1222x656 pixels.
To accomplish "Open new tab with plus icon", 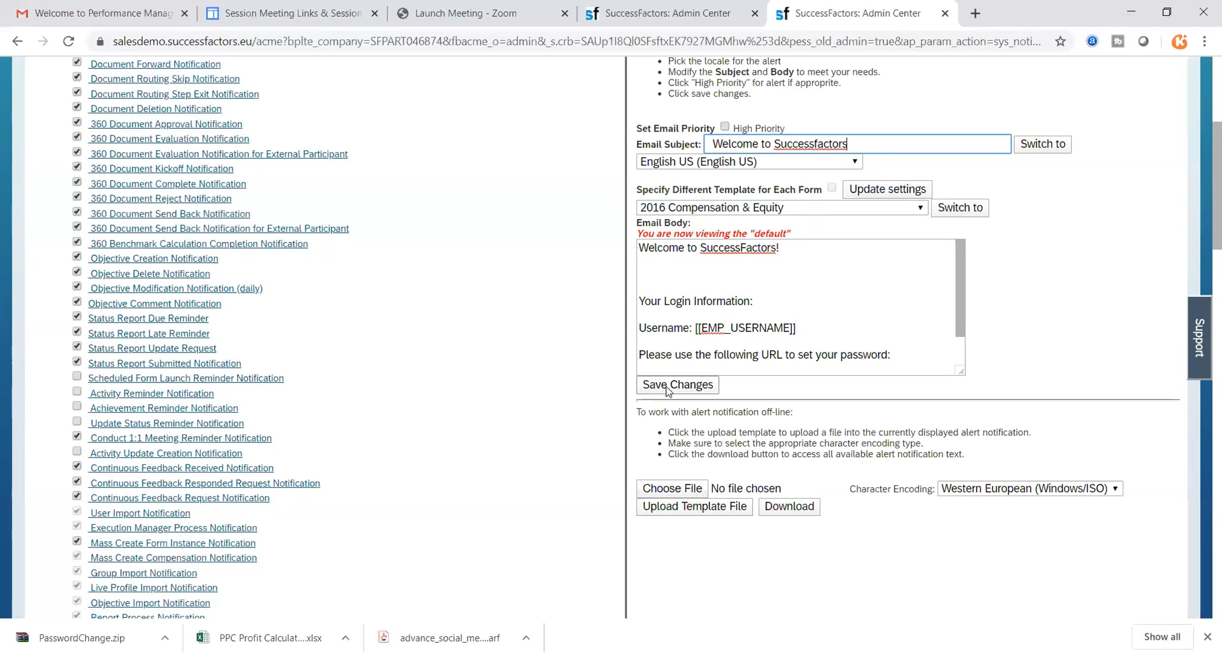I will (975, 14).
